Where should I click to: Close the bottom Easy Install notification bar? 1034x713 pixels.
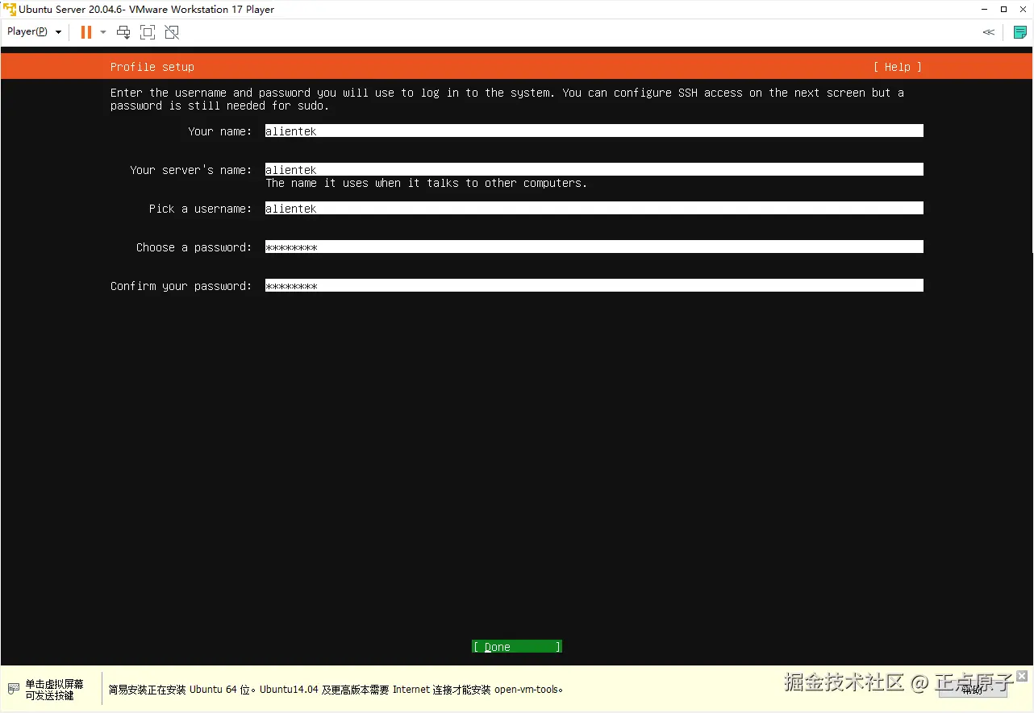(1022, 676)
